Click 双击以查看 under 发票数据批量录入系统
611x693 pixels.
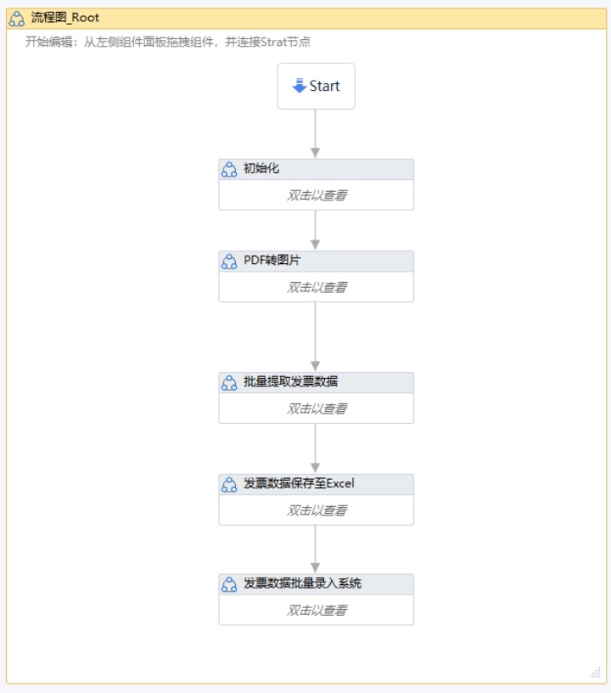pyautogui.click(x=317, y=610)
